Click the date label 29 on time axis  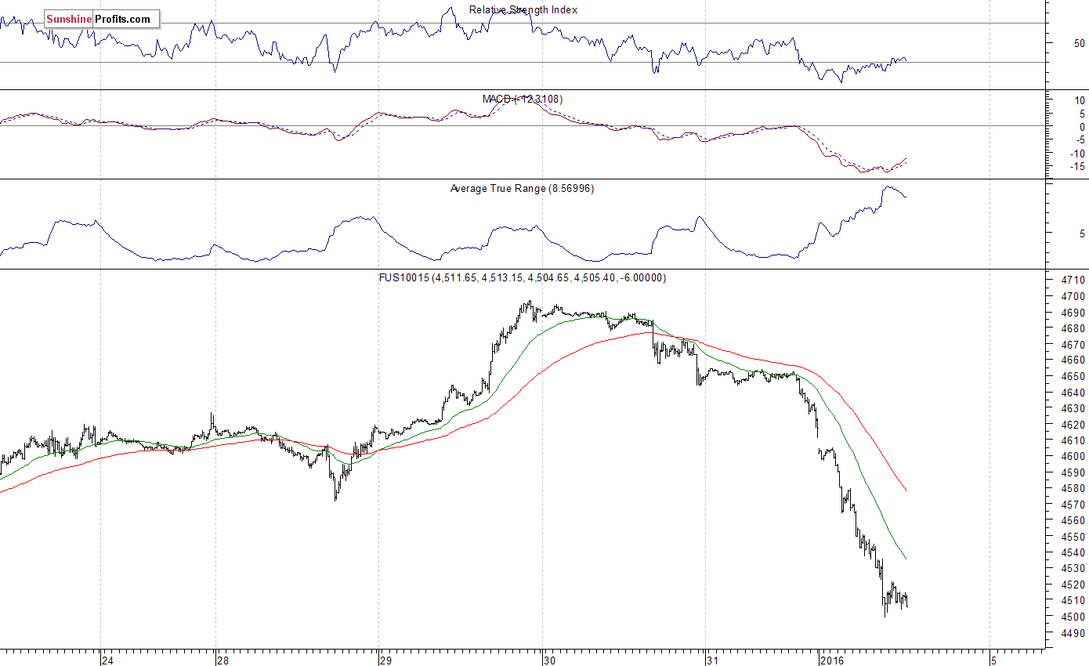(385, 661)
